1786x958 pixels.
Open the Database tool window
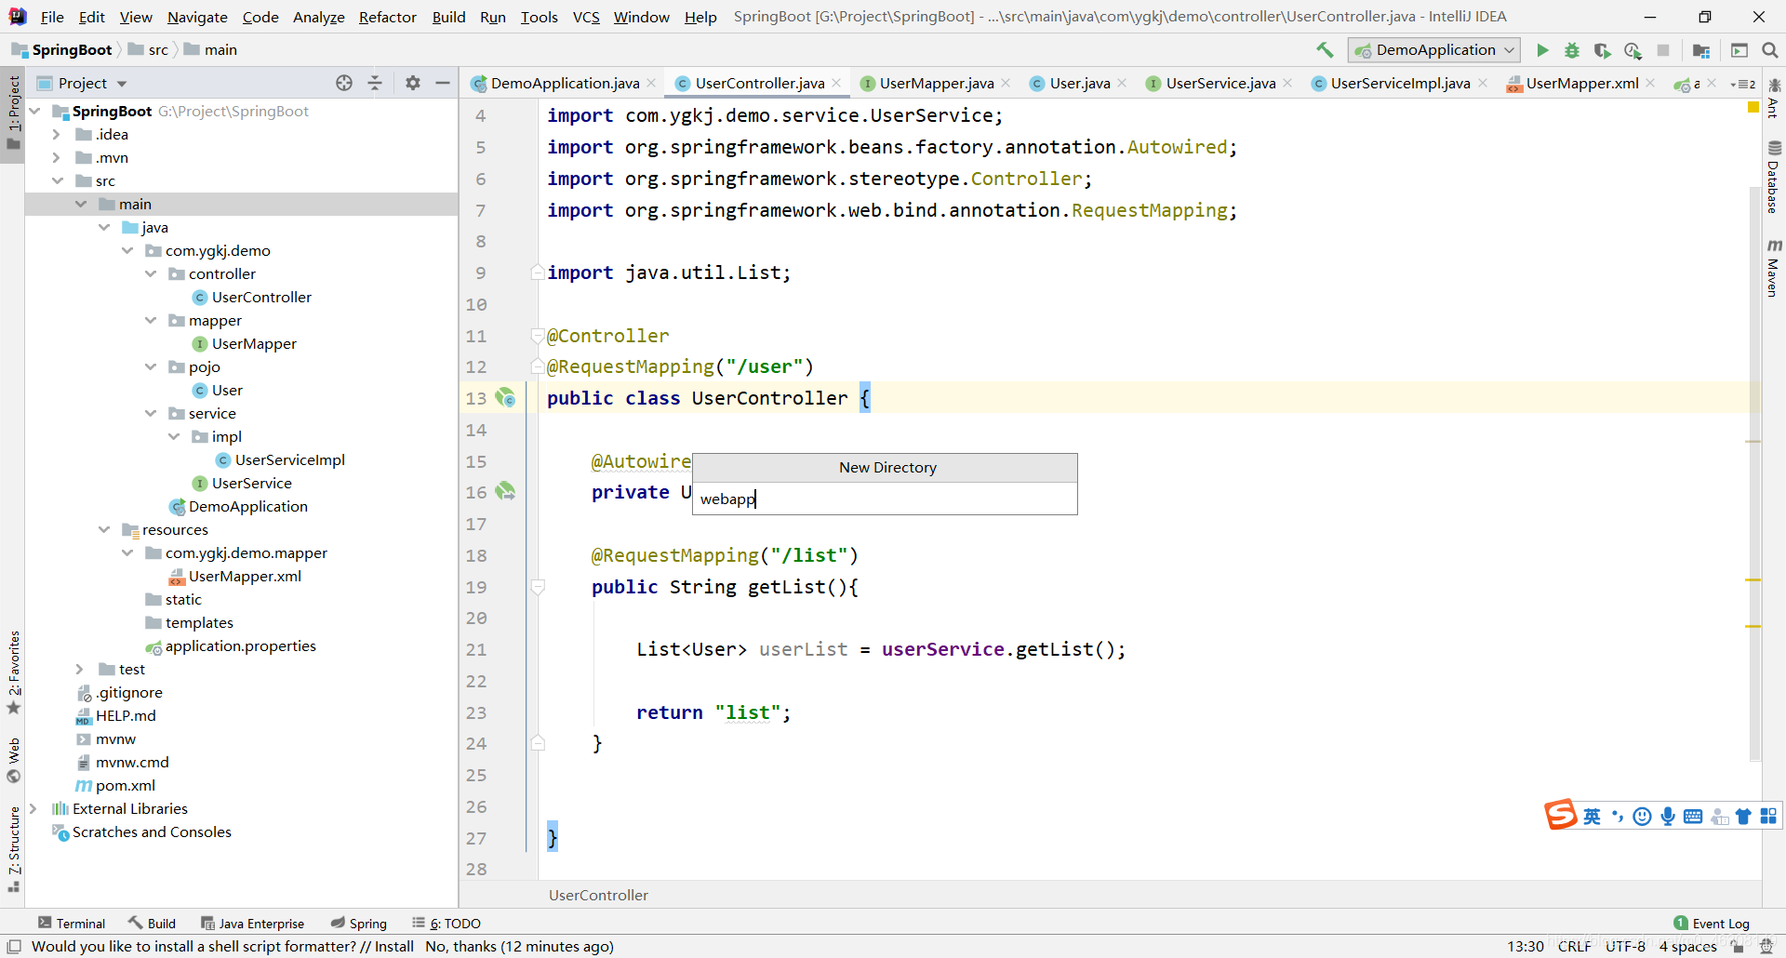1774,177
